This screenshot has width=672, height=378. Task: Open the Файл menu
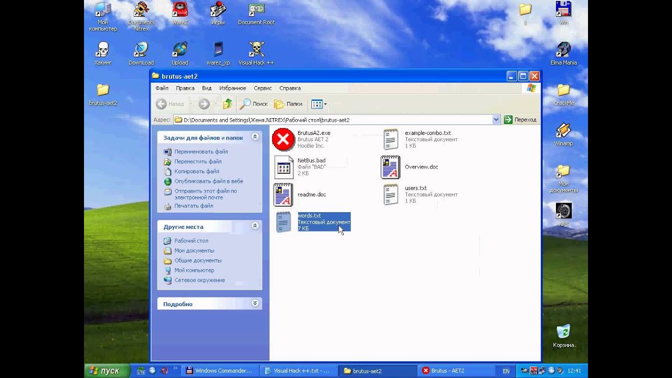coord(162,88)
